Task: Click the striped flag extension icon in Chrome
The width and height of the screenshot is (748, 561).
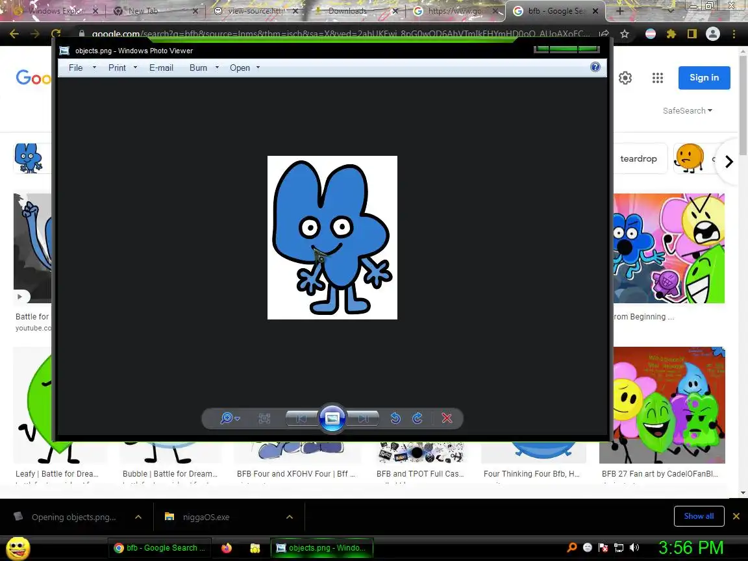Action: (650, 34)
